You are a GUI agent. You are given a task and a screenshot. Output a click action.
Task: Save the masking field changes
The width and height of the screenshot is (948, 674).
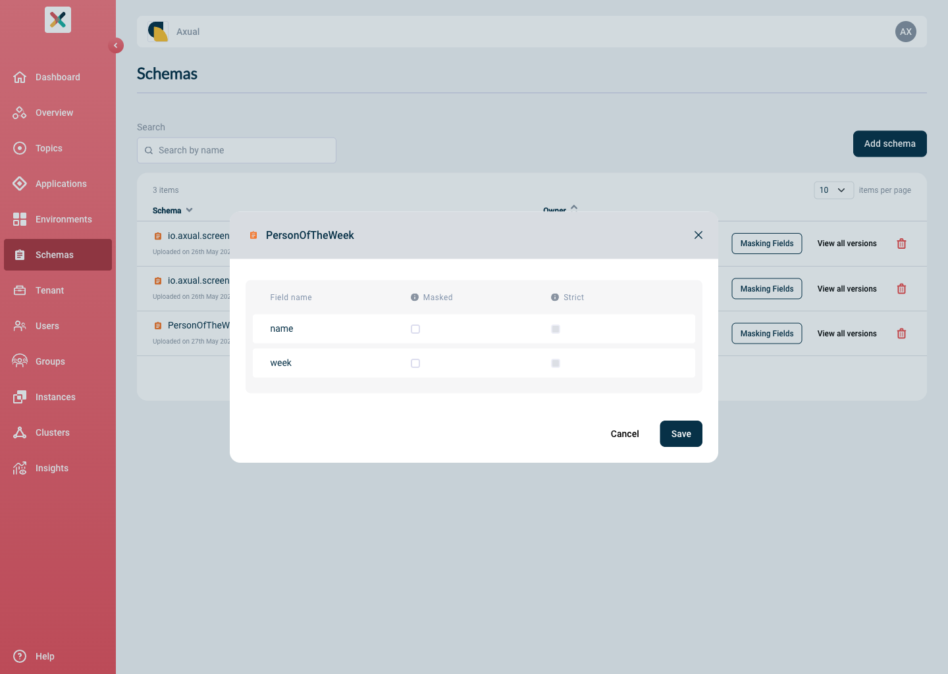[681, 434]
